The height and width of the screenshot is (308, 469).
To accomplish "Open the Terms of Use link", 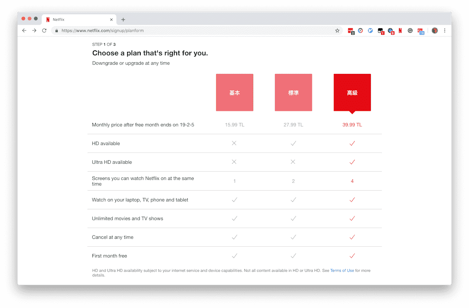I will 342,271.
